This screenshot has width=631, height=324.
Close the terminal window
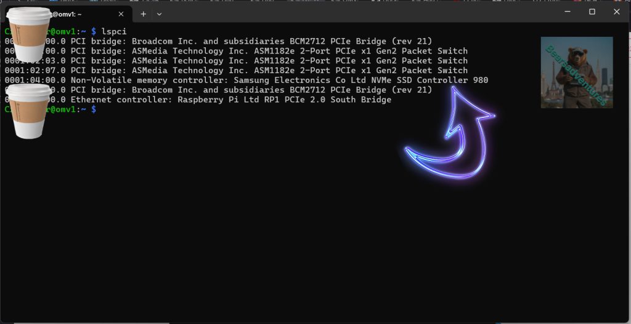[x=616, y=12]
